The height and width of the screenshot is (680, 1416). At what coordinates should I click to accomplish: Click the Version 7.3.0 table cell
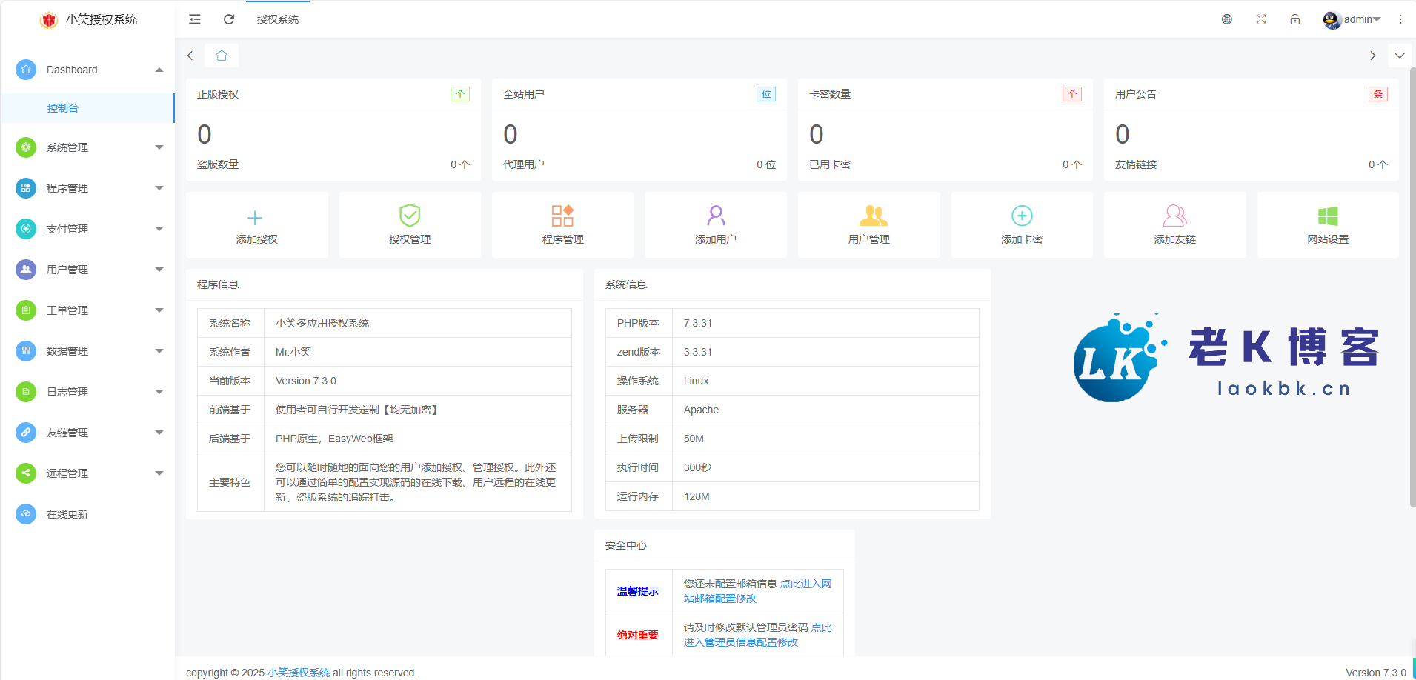418,381
